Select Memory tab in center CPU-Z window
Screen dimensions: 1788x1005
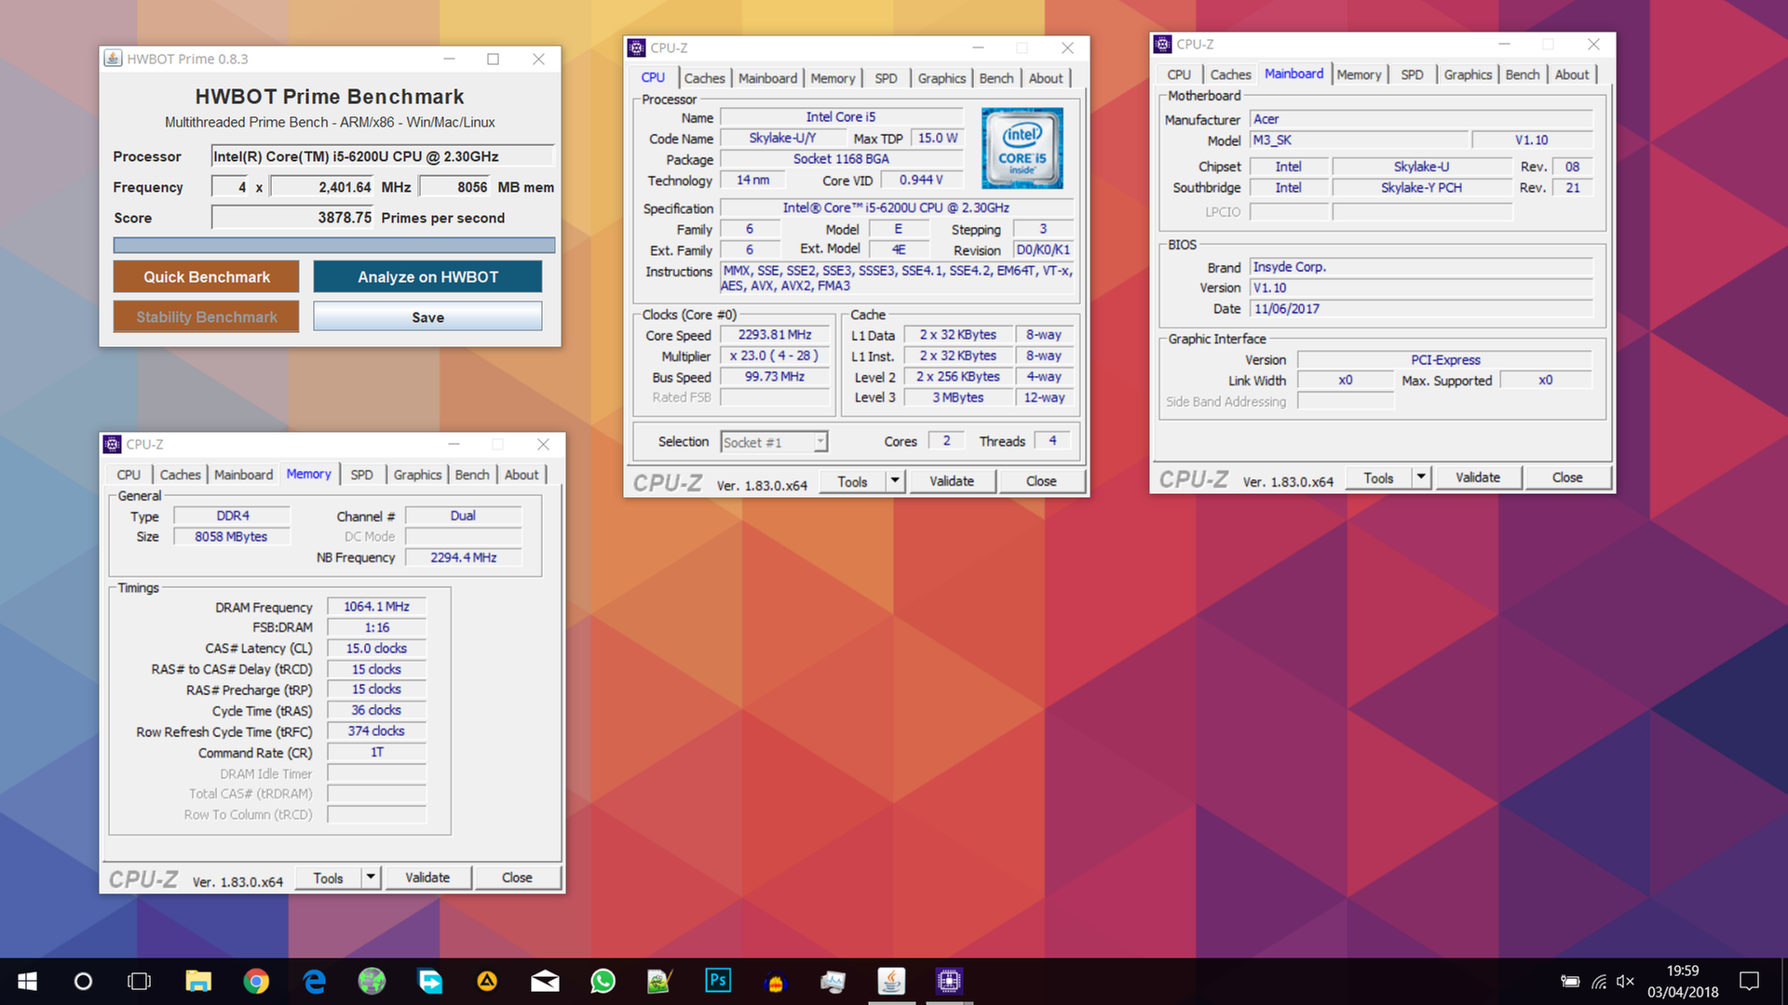[833, 78]
